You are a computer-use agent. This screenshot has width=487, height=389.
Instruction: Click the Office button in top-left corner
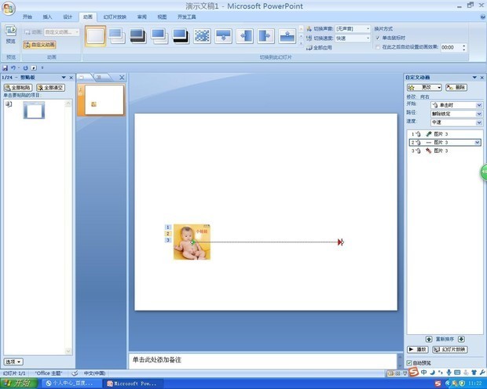point(9,6)
